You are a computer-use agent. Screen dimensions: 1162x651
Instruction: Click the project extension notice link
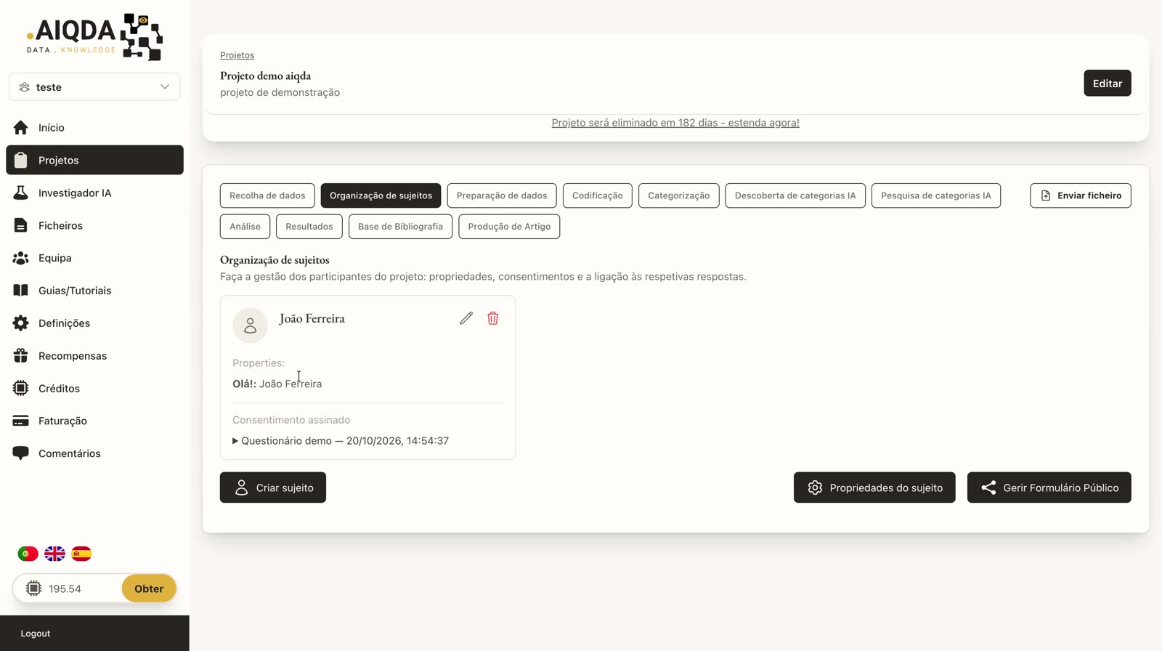point(675,123)
